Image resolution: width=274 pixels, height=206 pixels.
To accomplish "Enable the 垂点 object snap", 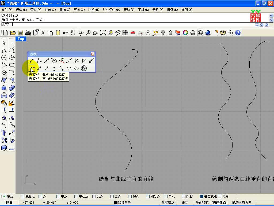I will point(116,196).
